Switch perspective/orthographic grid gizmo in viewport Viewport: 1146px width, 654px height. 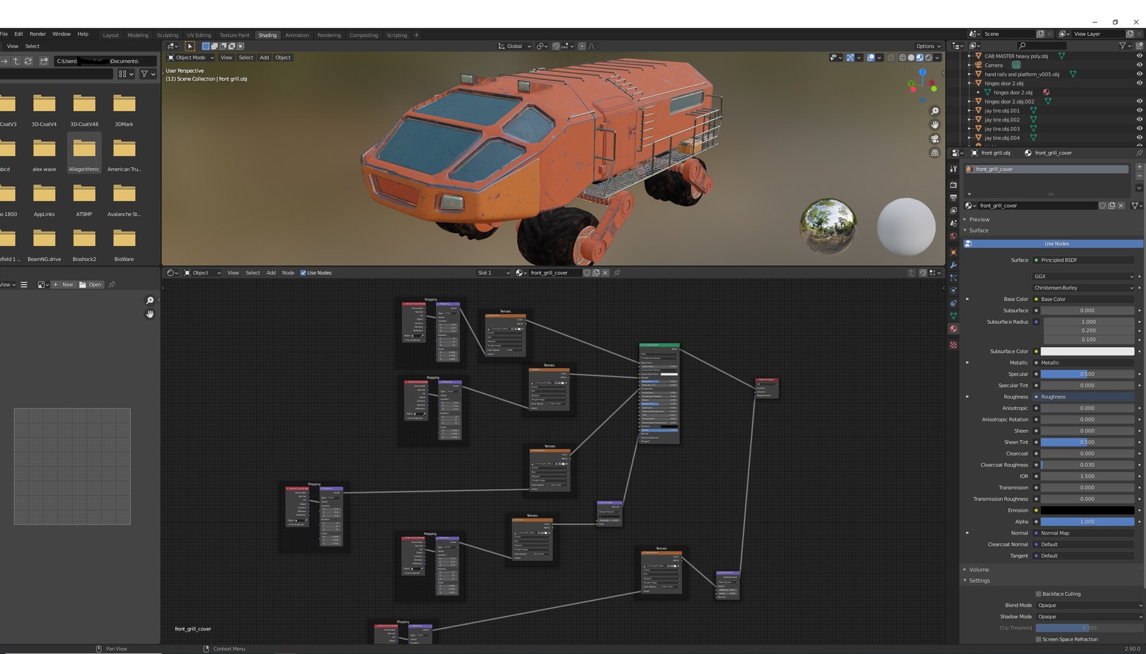(934, 153)
